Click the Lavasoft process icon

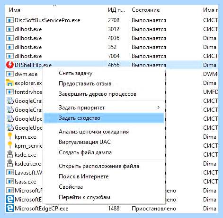pos(10,173)
